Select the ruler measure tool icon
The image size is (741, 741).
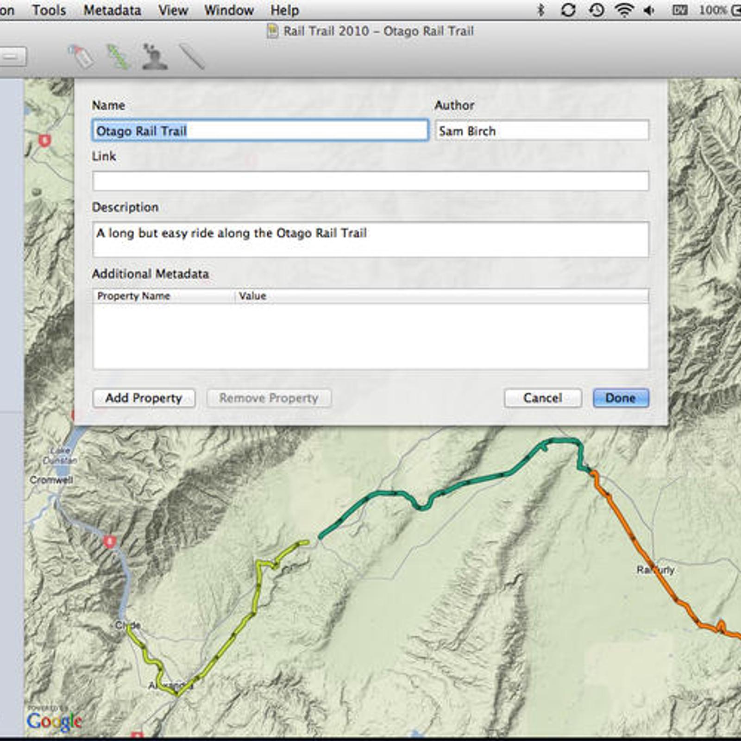tap(192, 57)
